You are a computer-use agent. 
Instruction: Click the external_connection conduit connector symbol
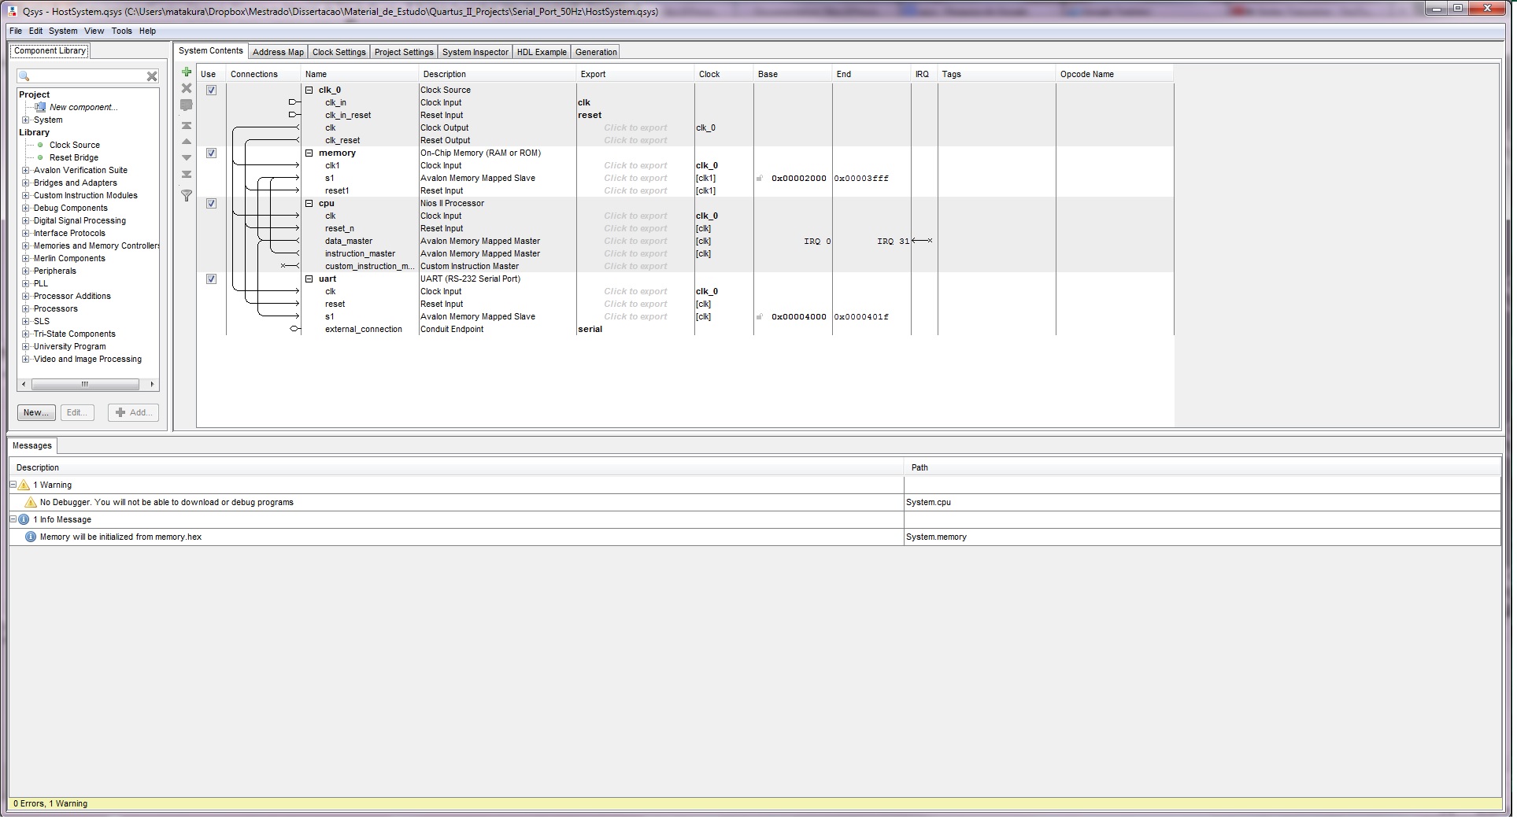(294, 329)
